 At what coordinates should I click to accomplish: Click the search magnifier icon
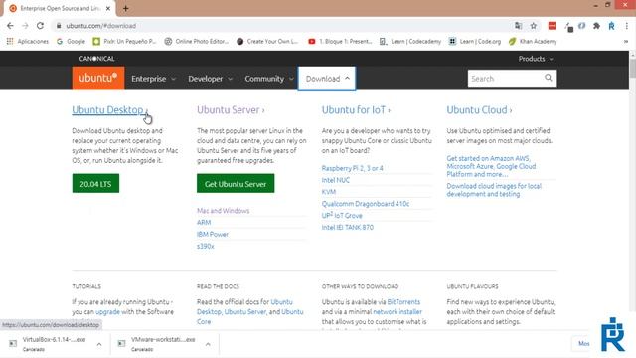548,78
